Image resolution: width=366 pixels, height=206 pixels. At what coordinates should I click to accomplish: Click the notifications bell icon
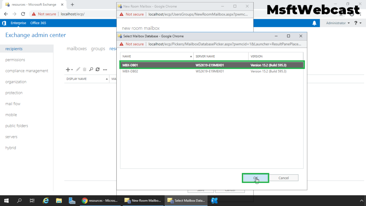pyautogui.click(x=314, y=23)
